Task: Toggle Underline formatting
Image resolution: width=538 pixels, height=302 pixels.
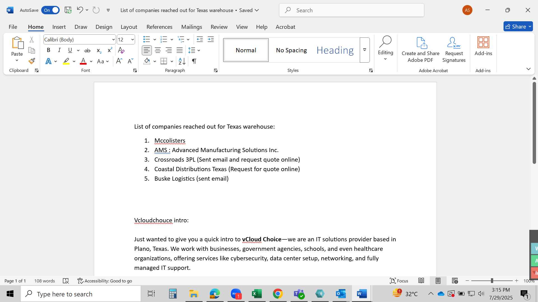Action: point(70,50)
